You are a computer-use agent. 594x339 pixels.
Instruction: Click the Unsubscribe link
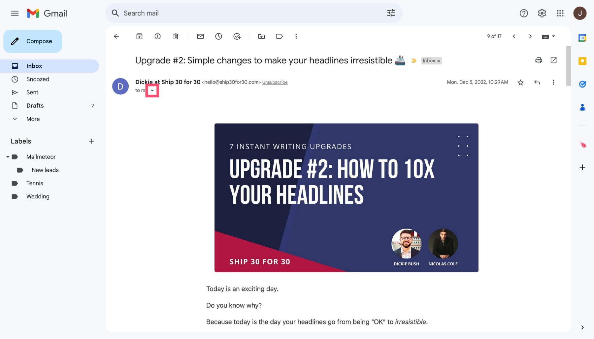275,82
